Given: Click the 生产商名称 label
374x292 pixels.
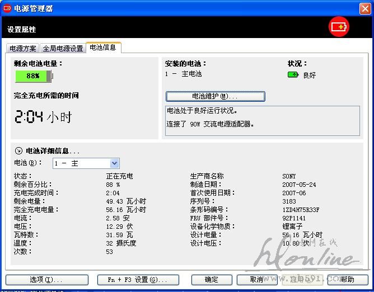Looking at the screenshot, I should coord(207,176).
